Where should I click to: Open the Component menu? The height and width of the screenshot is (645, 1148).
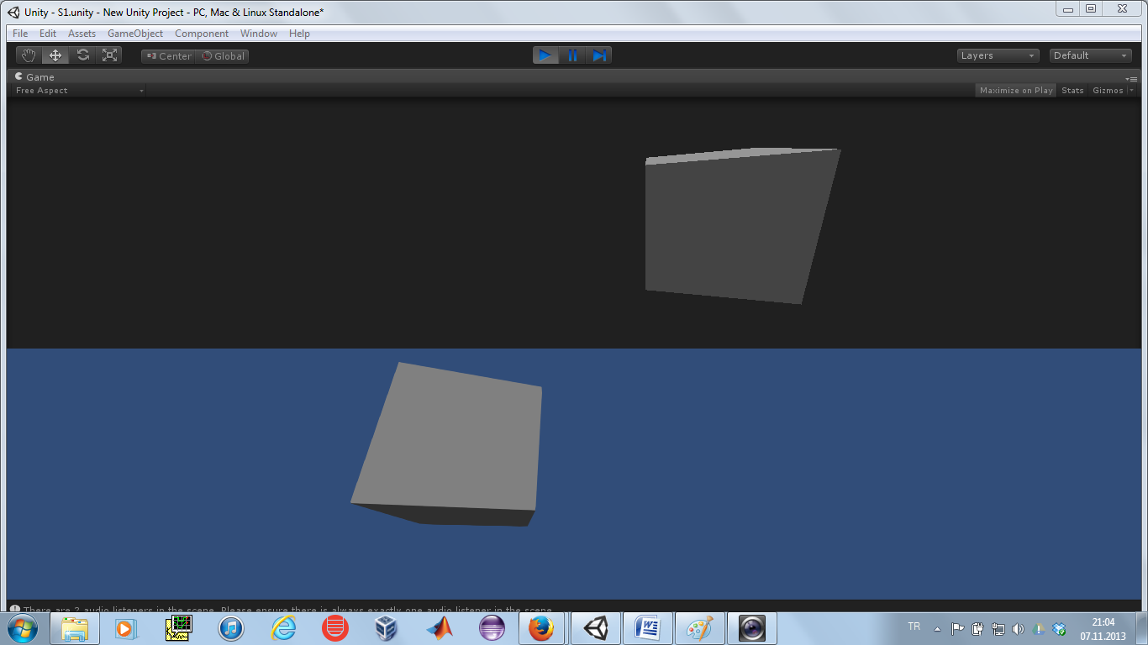pyautogui.click(x=202, y=34)
